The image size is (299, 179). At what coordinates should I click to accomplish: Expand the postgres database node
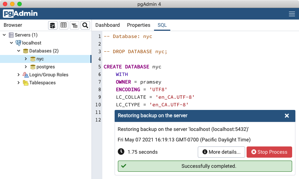pos(26,67)
